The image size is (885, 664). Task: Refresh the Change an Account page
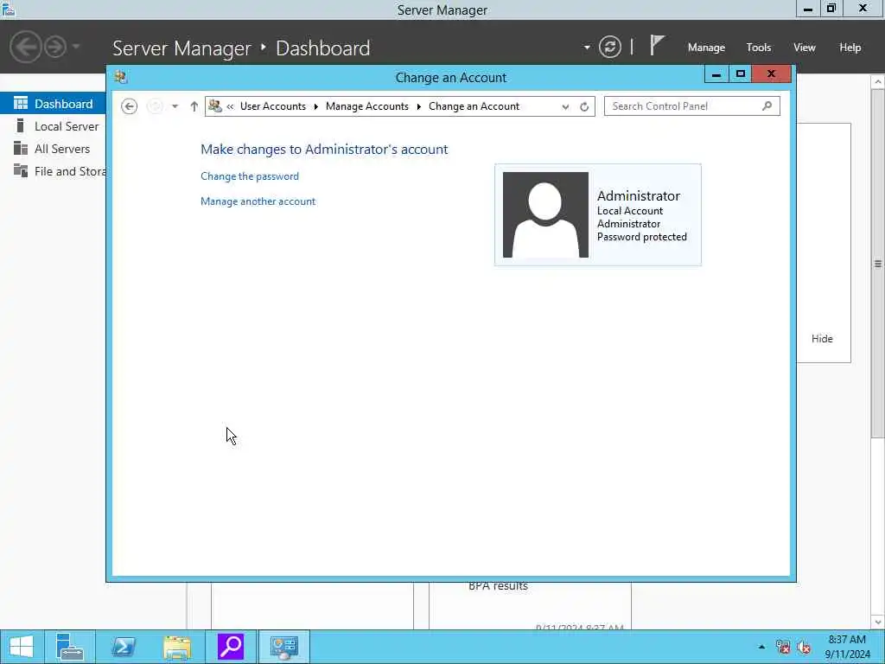click(x=584, y=106)
